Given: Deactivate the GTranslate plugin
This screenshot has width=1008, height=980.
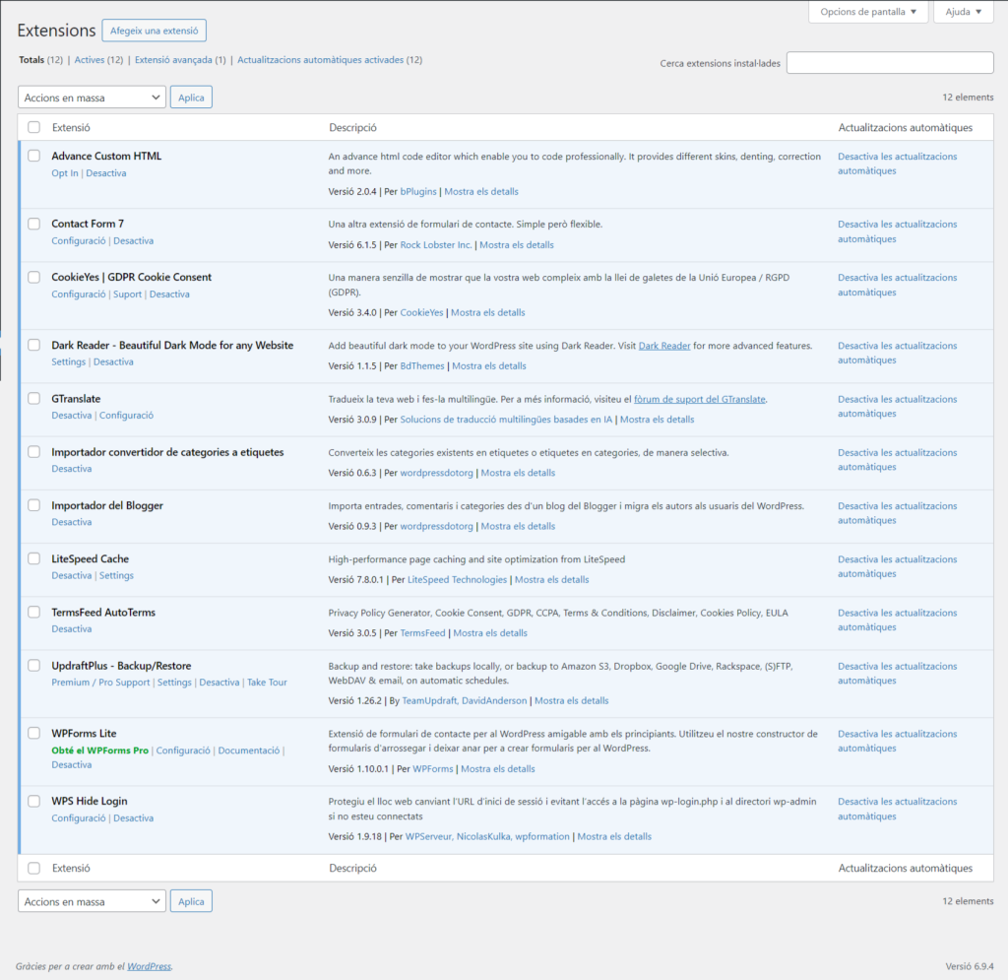Looking at the screenshot, I should click(71, 416).
